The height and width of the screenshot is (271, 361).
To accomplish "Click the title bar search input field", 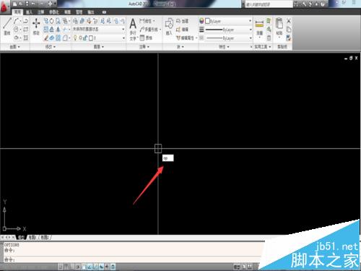I will [269, 4].
